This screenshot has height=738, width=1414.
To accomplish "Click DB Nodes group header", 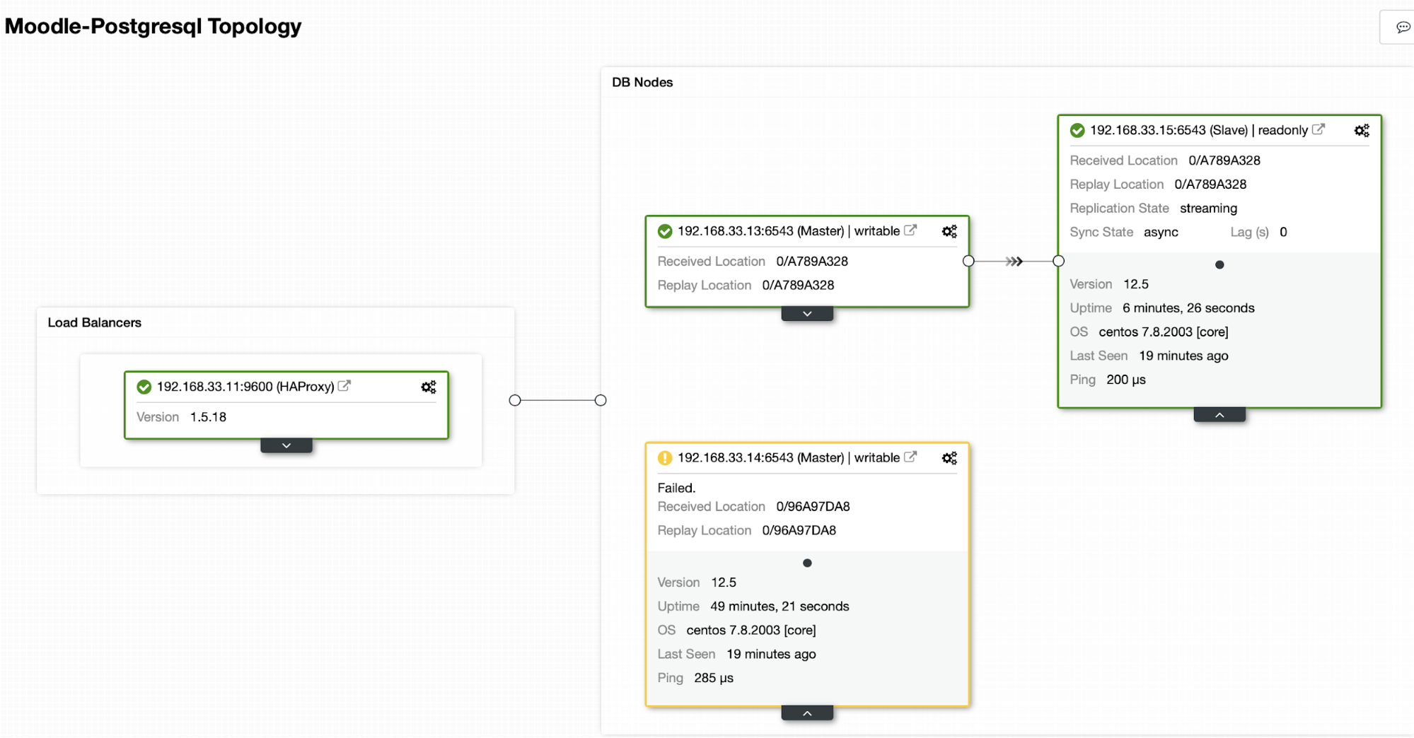I will tap(642, 82).
